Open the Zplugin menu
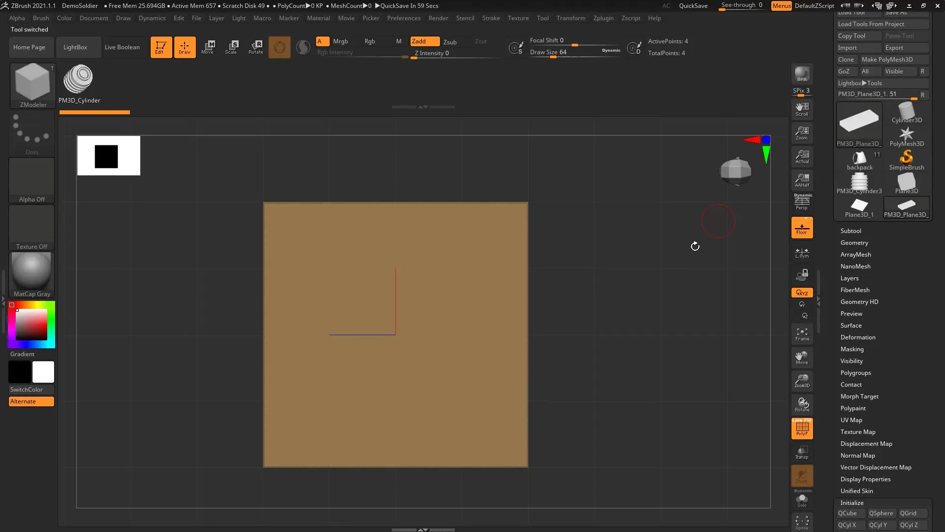This screenshot has height=532, width=945. point(603,18)
